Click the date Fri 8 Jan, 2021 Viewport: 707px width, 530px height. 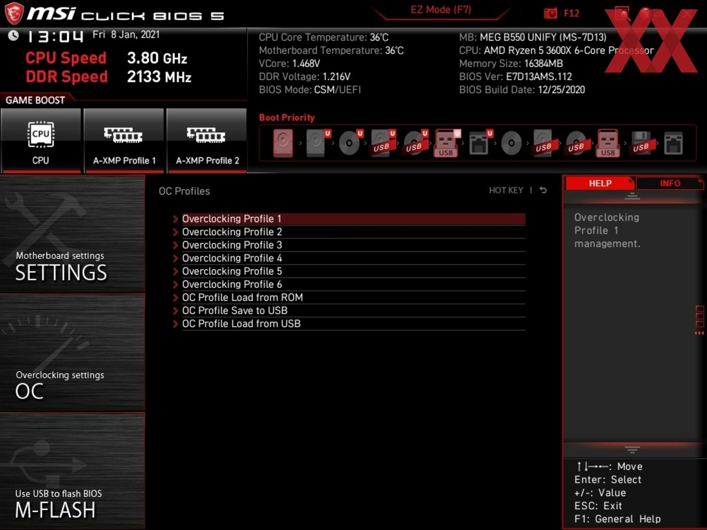coord(126,35)
